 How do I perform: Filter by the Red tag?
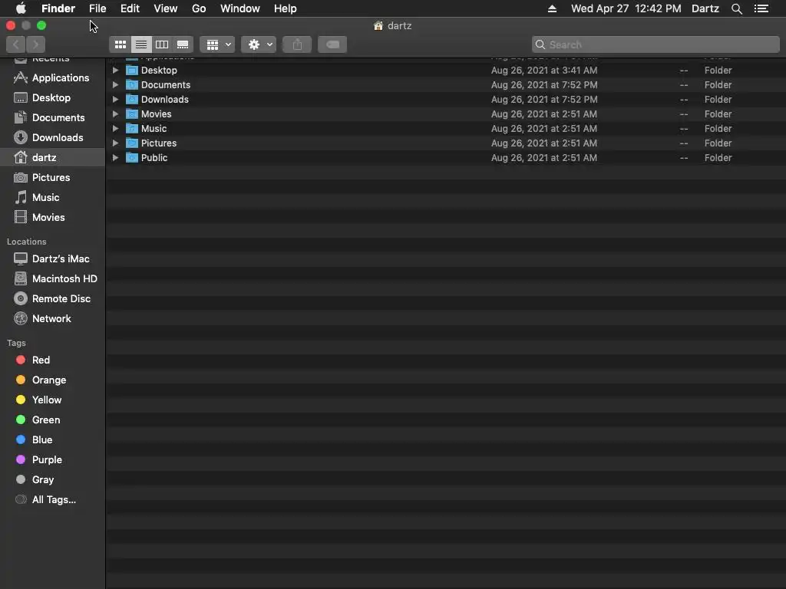52,360
